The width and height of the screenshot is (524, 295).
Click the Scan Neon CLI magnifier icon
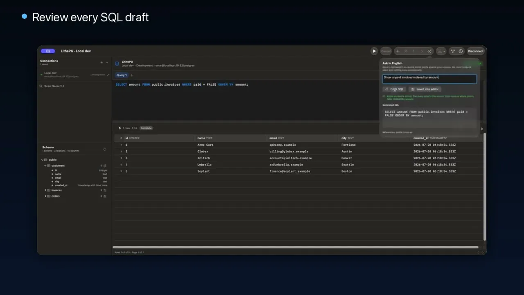41,86
